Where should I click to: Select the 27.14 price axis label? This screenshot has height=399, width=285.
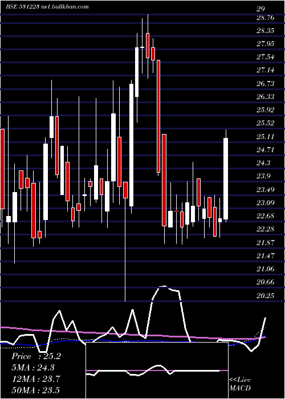[x=265, y=70]
